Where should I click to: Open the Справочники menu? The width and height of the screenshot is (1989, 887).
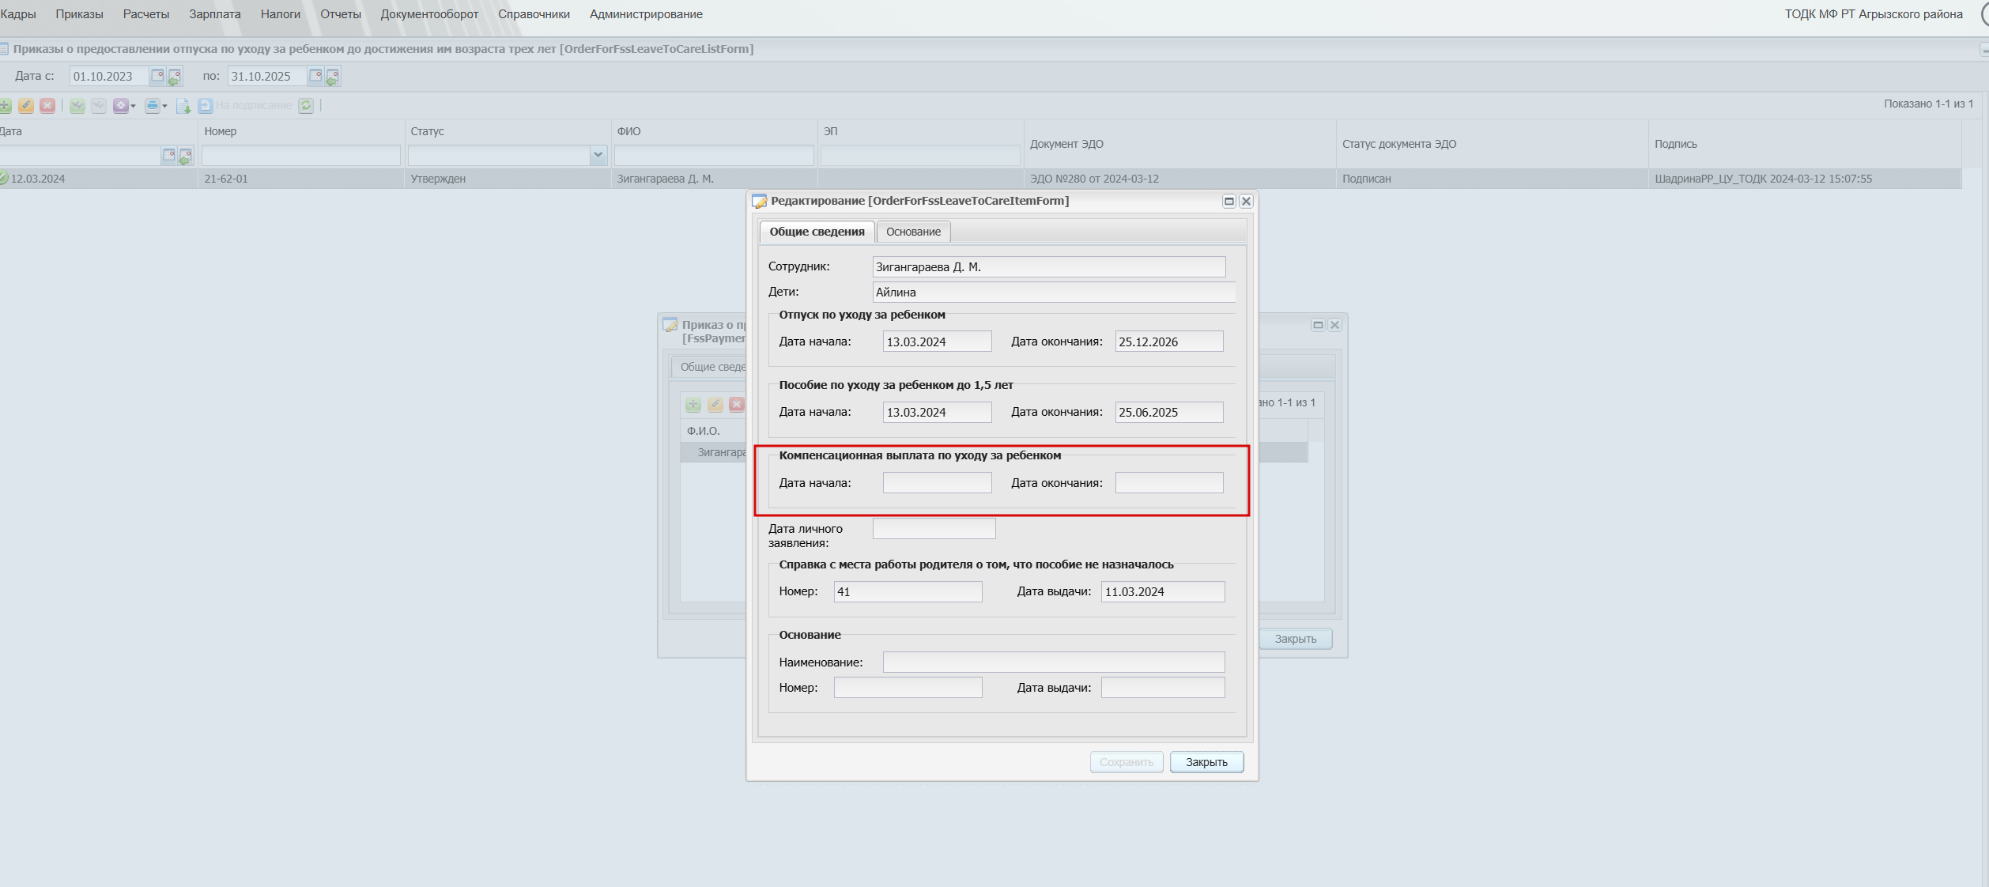(x=534, y=14)
